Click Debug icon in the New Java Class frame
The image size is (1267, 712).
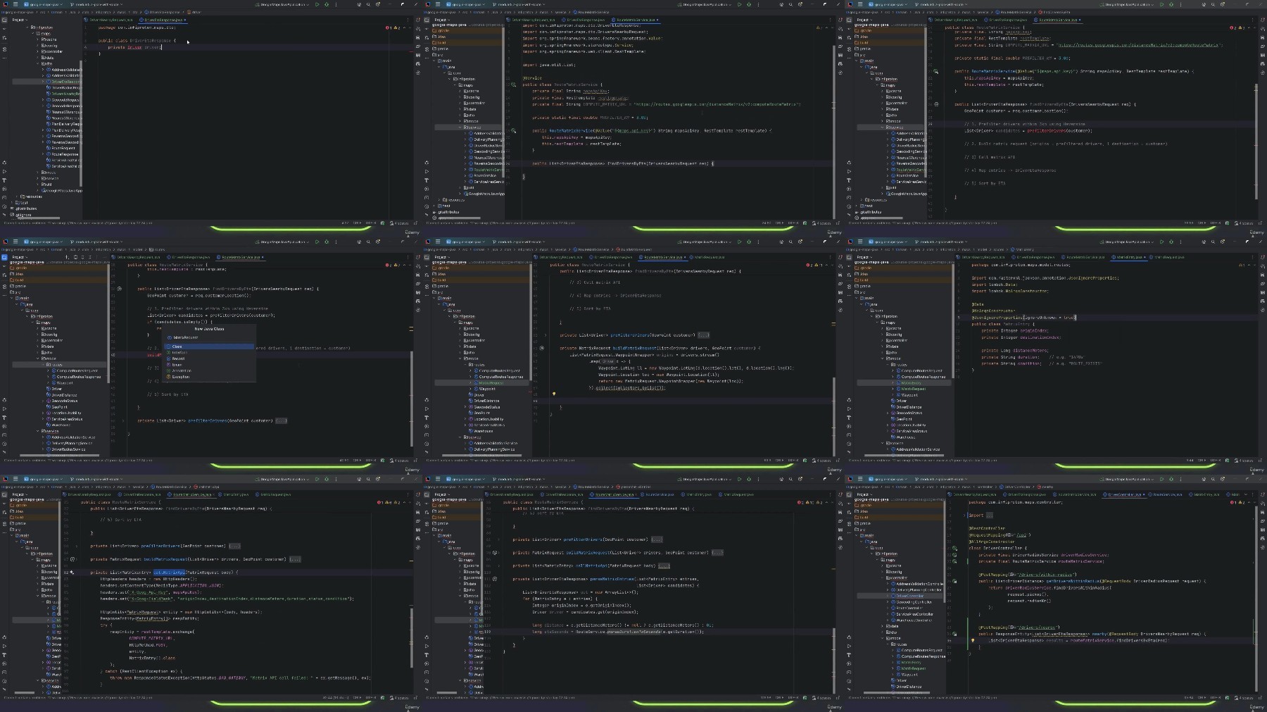coord(327,242)
